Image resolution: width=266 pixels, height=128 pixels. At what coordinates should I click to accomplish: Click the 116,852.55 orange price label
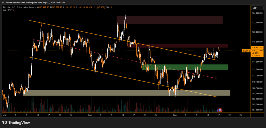point(257,48)
